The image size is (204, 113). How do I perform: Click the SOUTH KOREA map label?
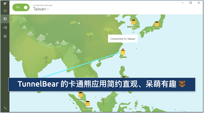(x=133, y=27)
